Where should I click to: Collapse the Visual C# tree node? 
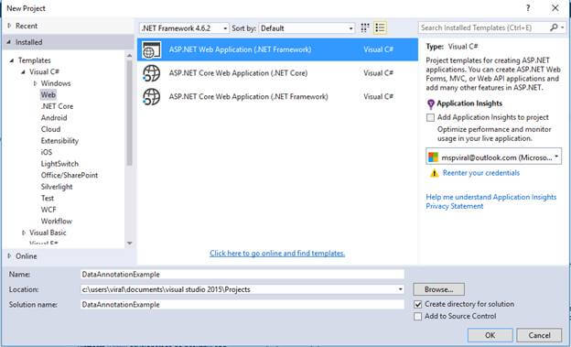(23, 71)
